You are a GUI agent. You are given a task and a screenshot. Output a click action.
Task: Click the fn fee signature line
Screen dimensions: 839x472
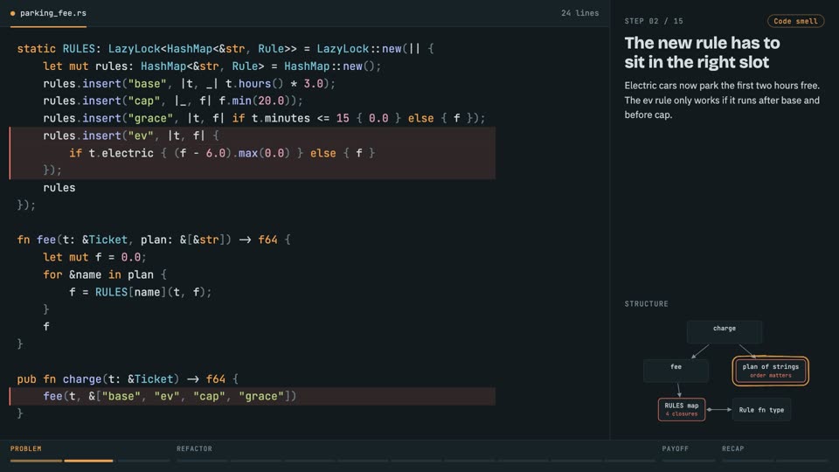click(x=154, y=239)
